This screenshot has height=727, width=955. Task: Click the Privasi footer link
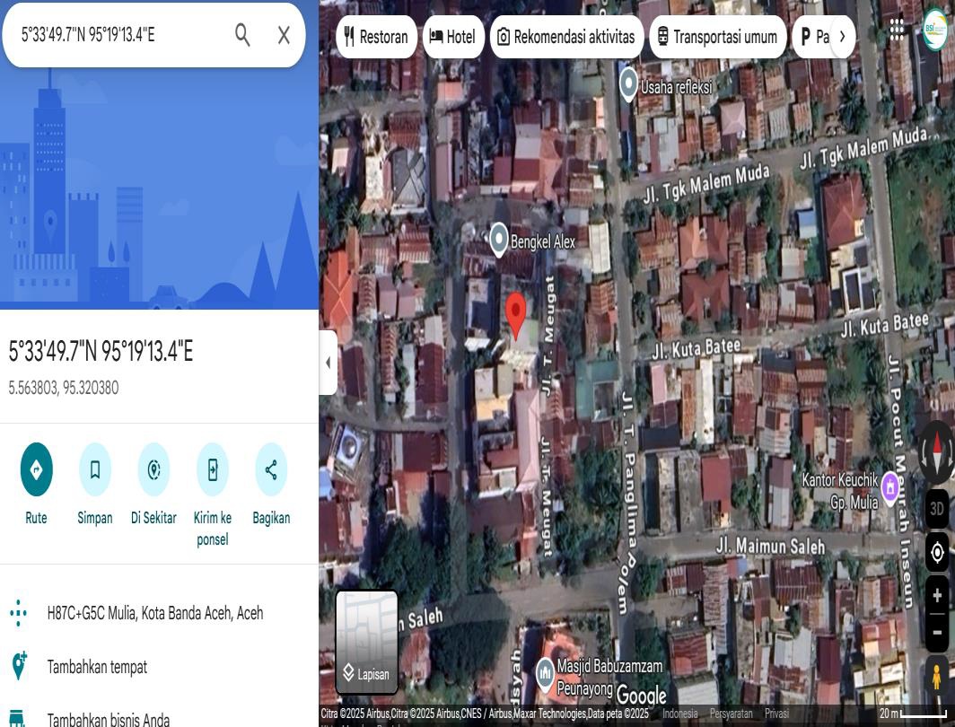click(x=776, y=714)
